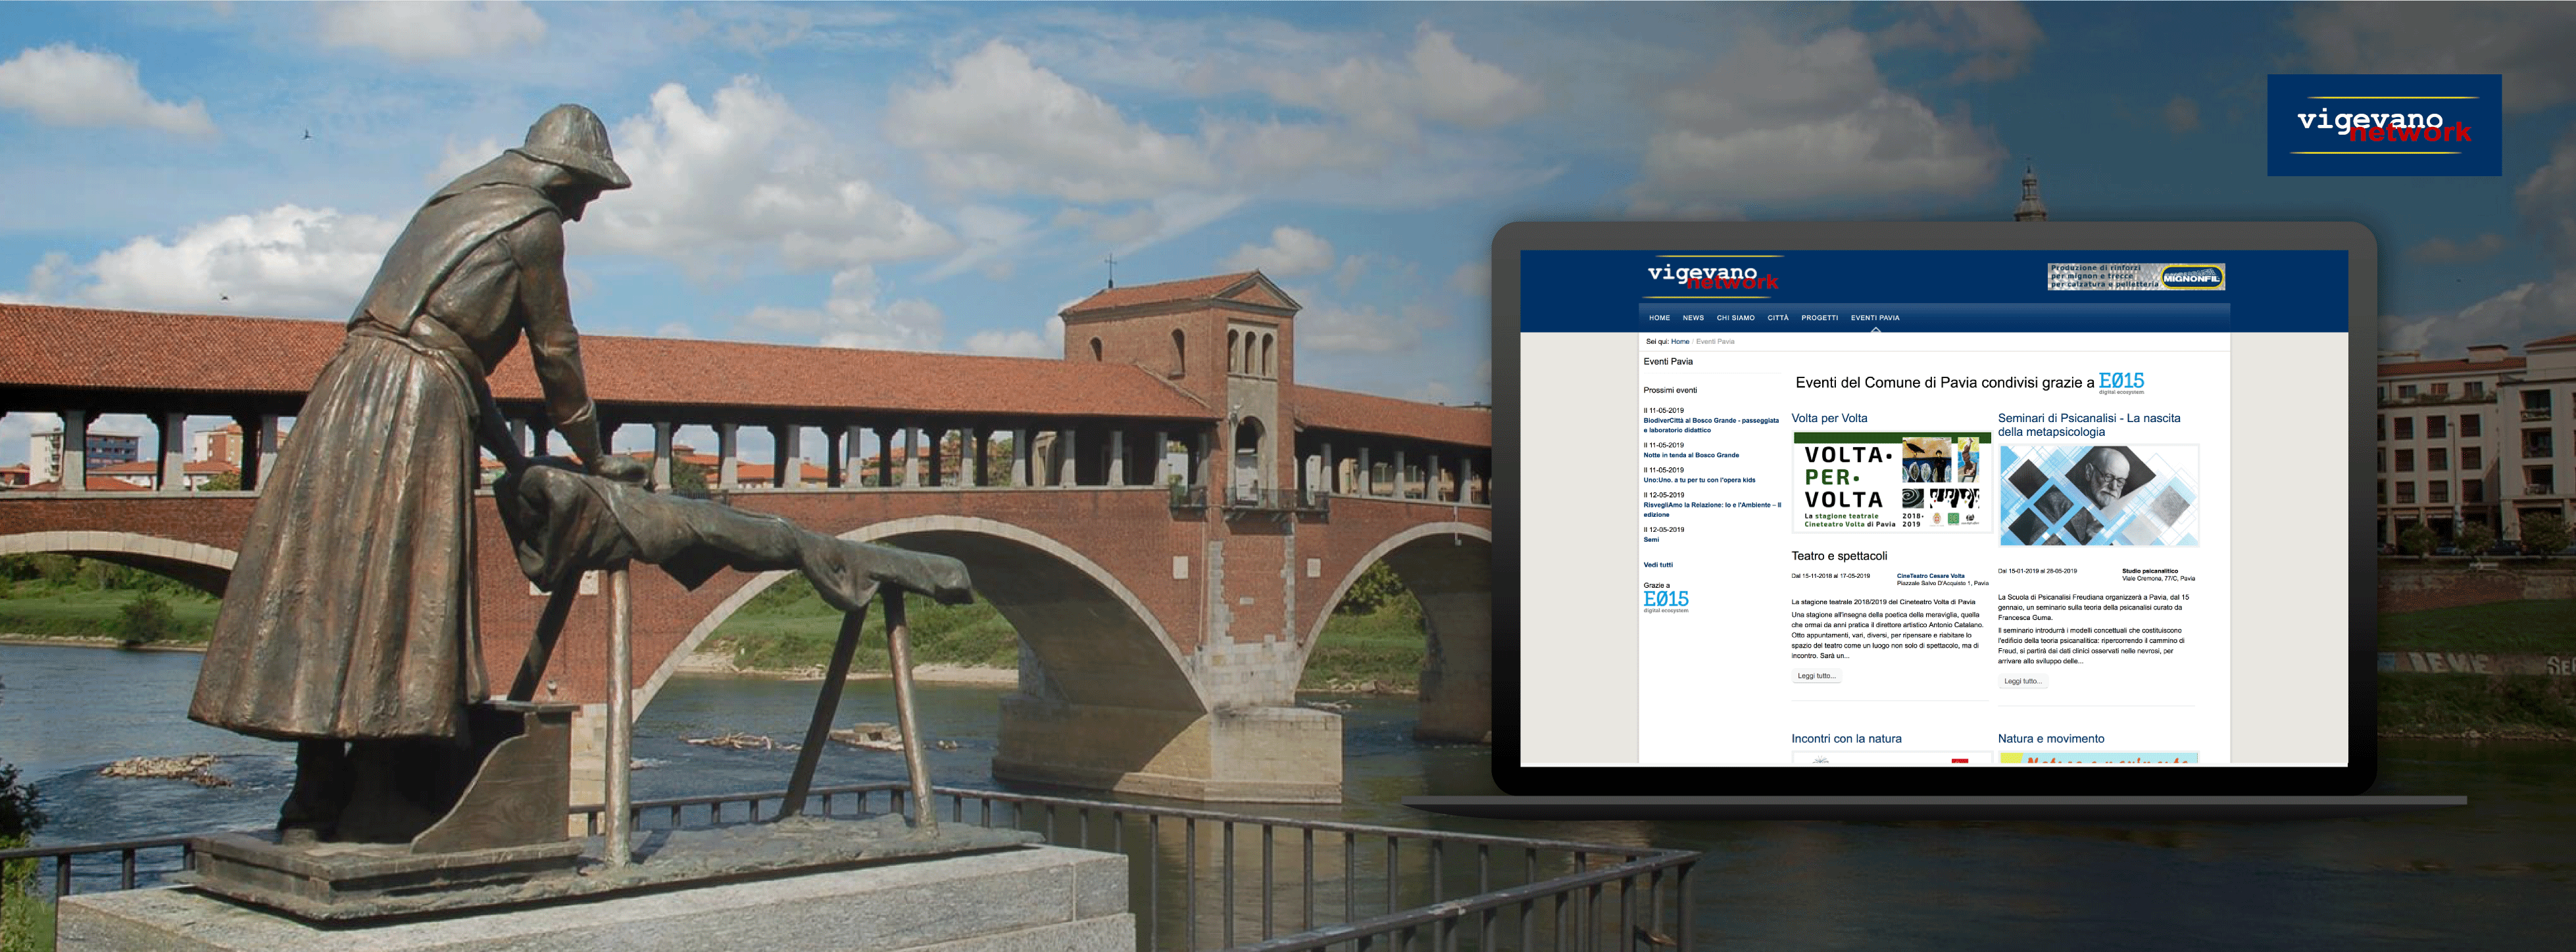Click the 'Vedi tutti' link in sidebar
The width and height of the screenshot is (2576, 952).
1657,564
